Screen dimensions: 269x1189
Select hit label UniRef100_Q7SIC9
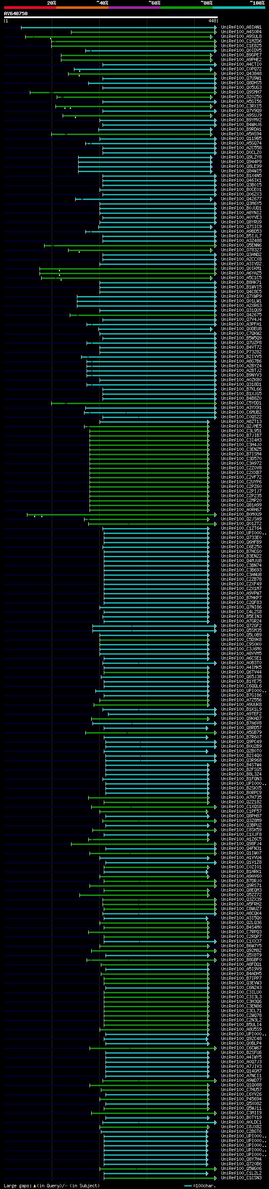241,226
